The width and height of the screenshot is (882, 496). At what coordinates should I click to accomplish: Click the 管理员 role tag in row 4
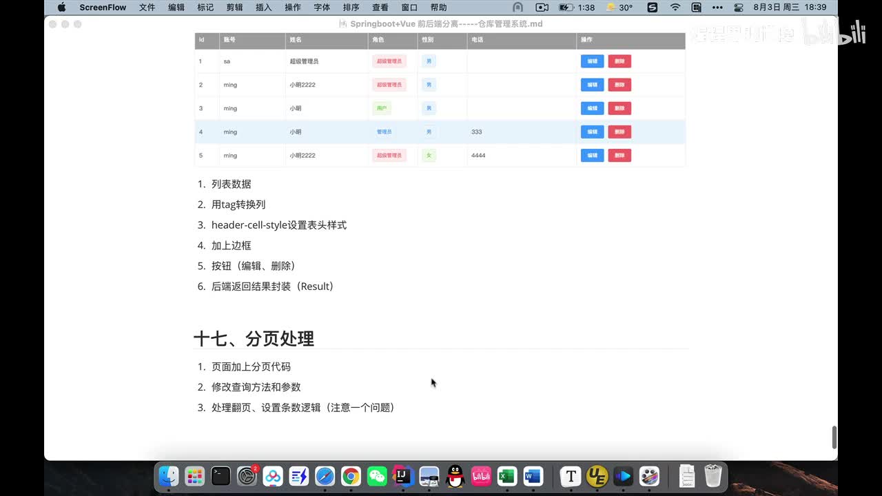(384, 132)
